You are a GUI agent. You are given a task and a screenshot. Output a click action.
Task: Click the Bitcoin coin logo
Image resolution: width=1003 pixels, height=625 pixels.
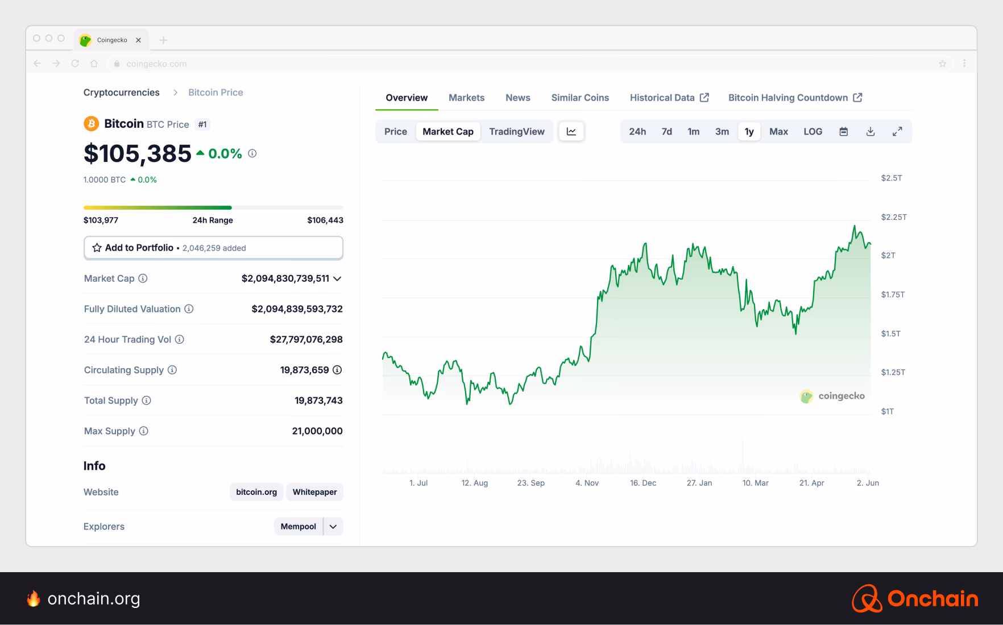[91, 123]
